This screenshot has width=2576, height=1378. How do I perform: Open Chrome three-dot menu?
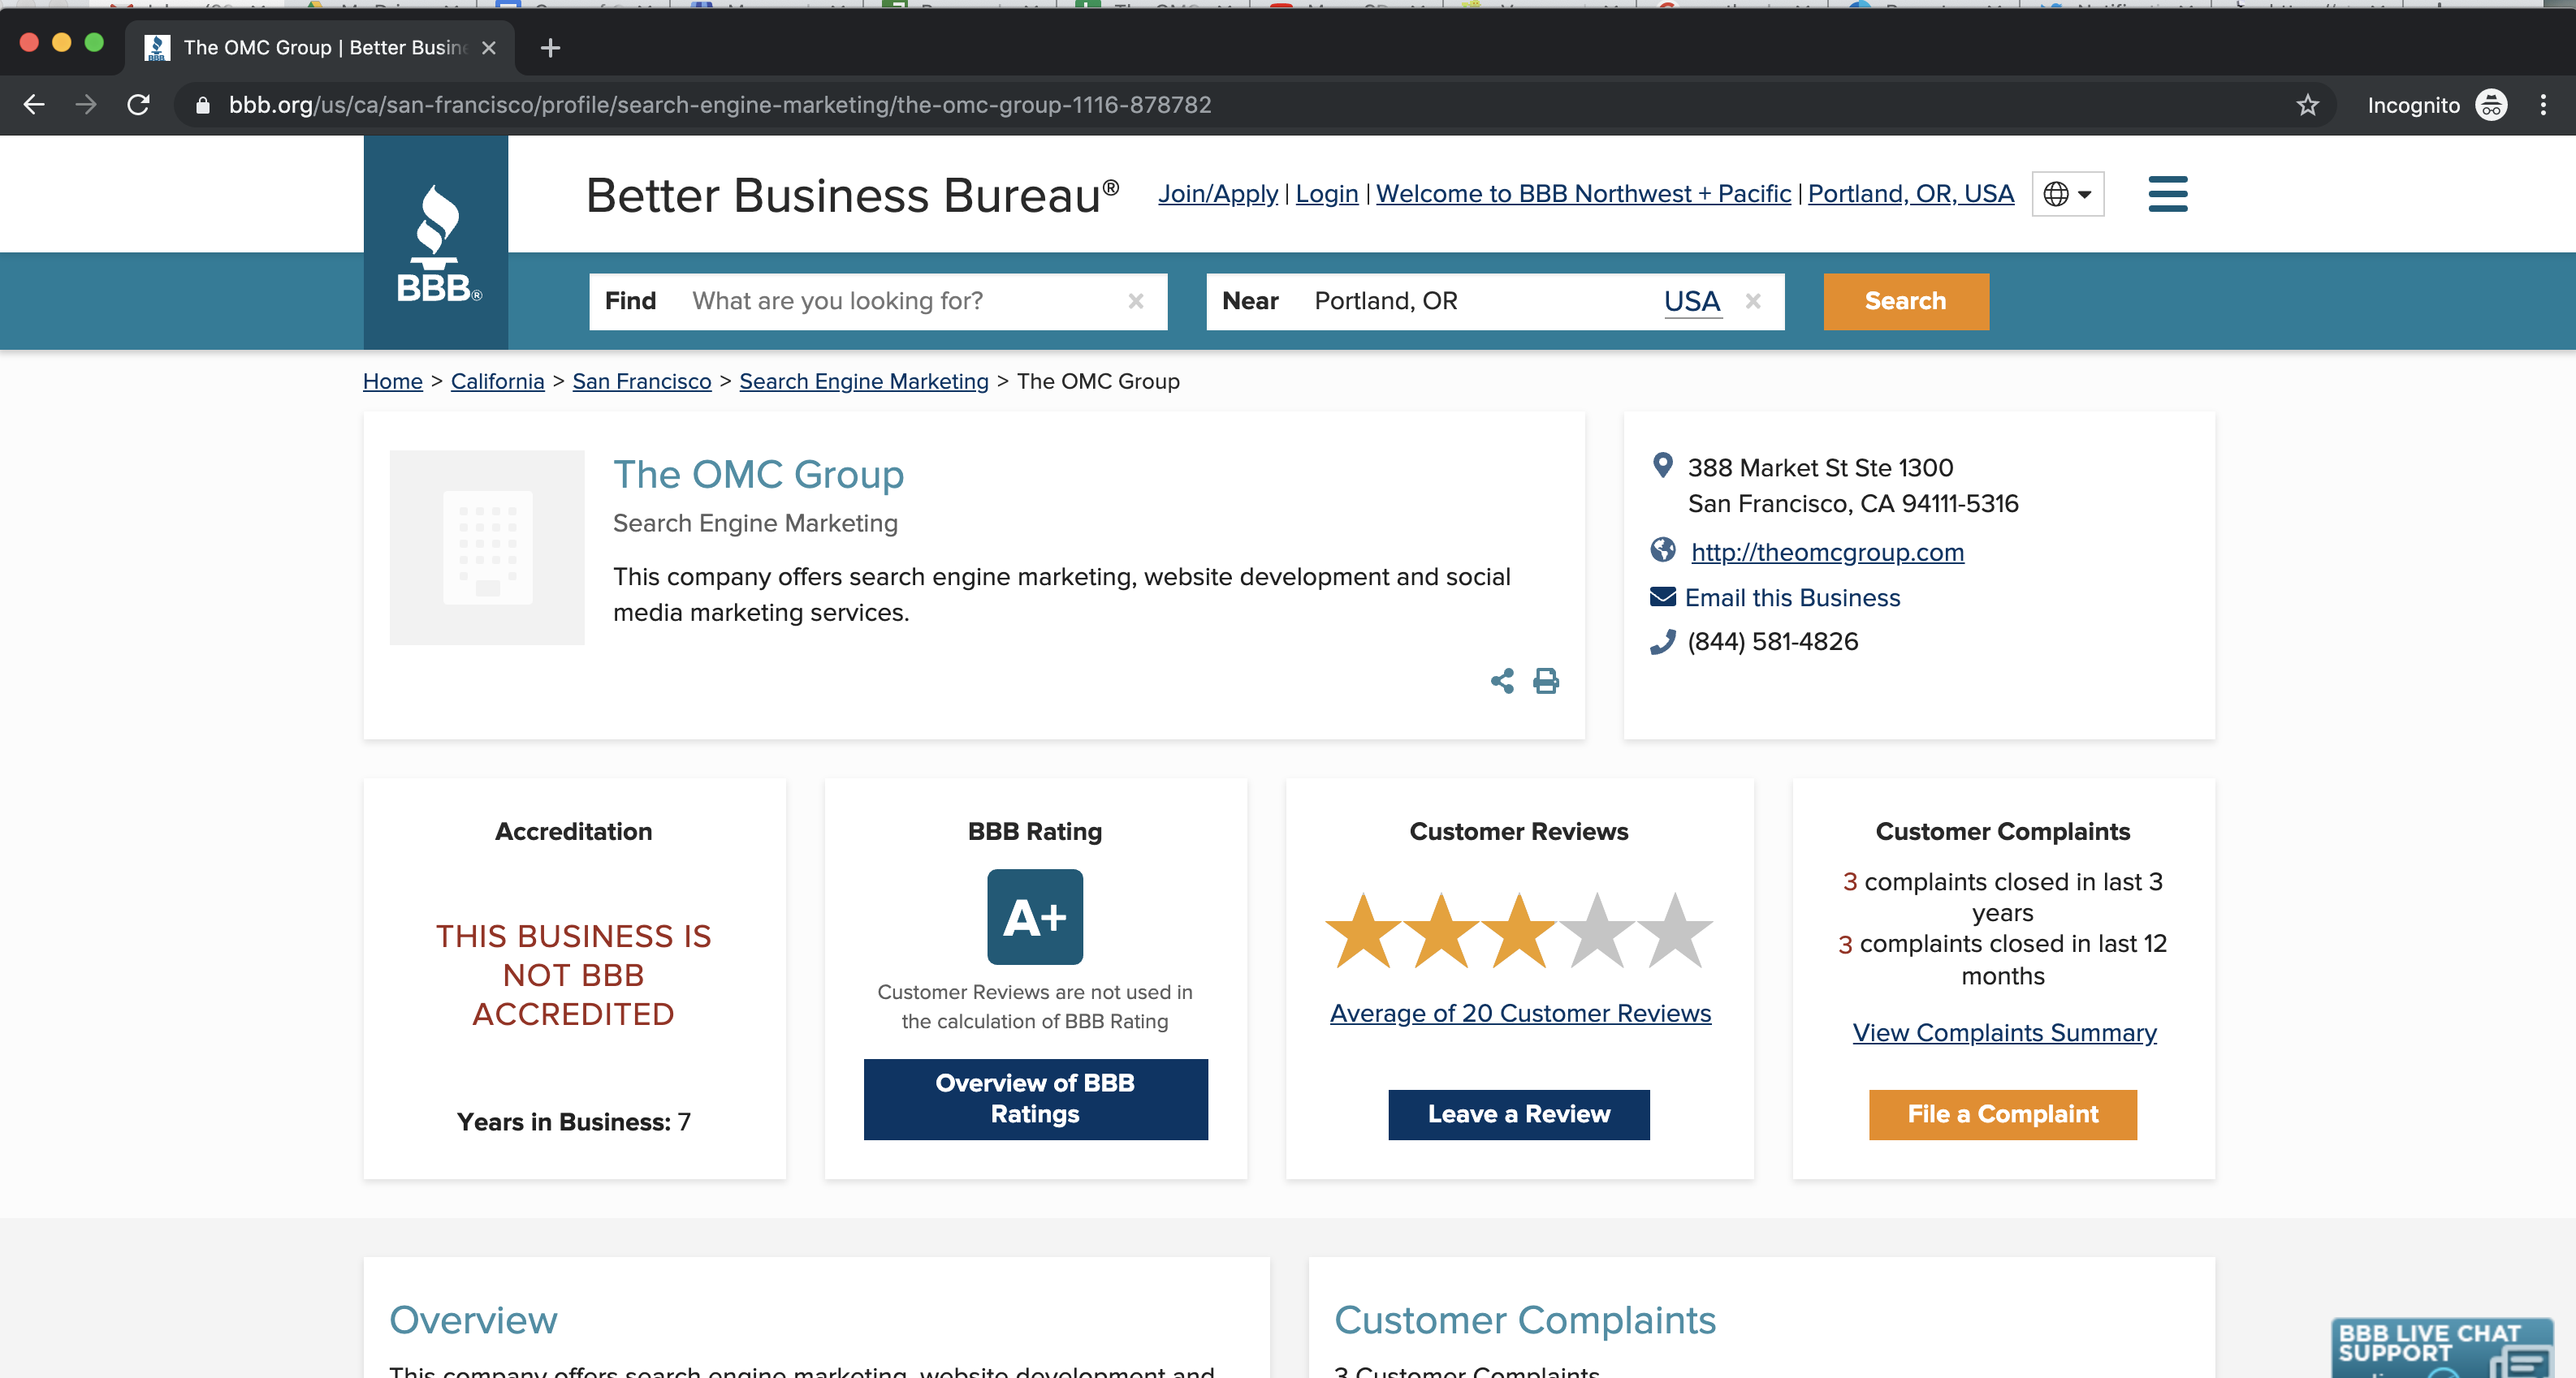tap(2543, 105)
